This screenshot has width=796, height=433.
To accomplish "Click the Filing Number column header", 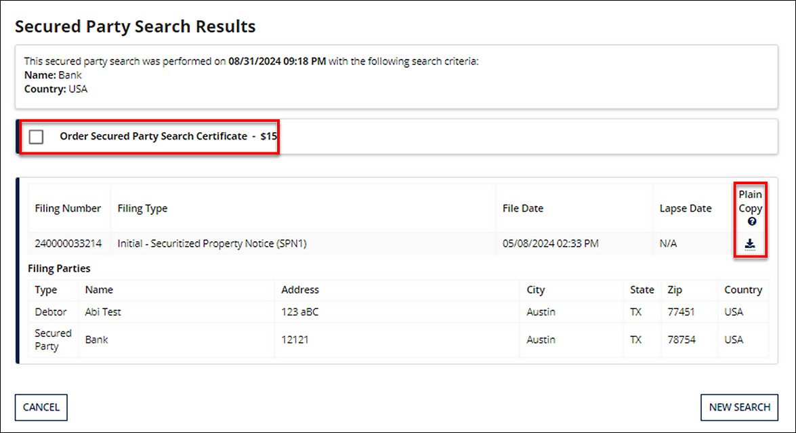I will tap(68, 208).
